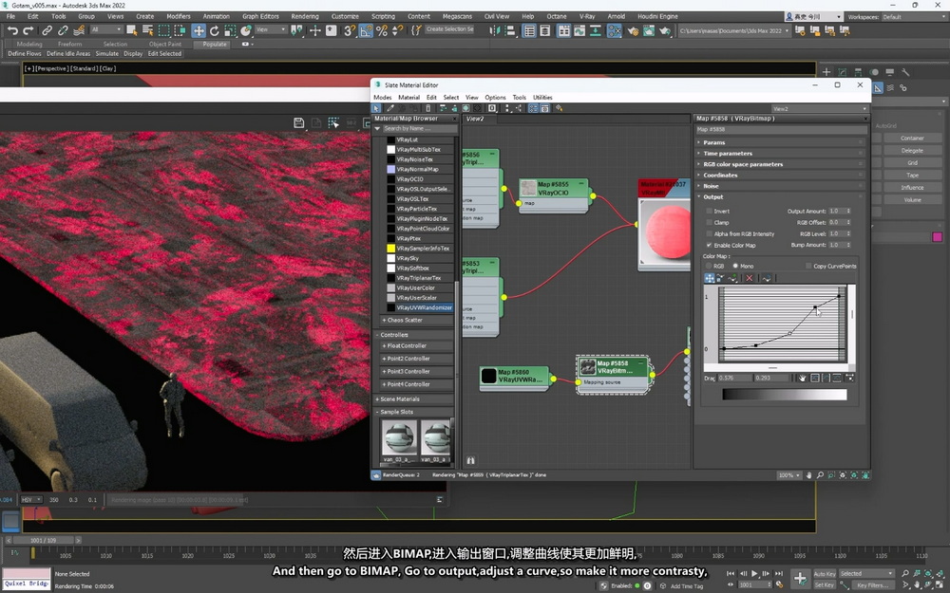Viewport: 950px width, 593px height.
Task: Click Reset Curves icon in curve toolbar
Action: tap(767, 278)
